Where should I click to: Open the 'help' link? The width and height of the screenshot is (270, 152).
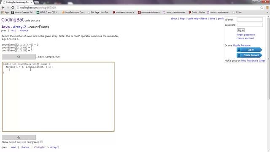(x=182, y=19)
